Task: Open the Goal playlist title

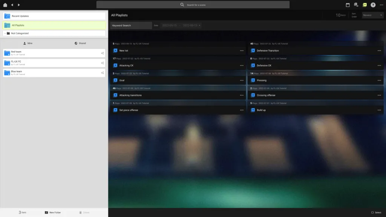Action: point(122,81)
